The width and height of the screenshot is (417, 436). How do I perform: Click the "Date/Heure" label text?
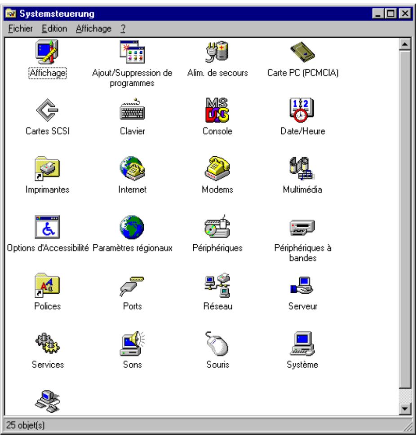(303, 131)
